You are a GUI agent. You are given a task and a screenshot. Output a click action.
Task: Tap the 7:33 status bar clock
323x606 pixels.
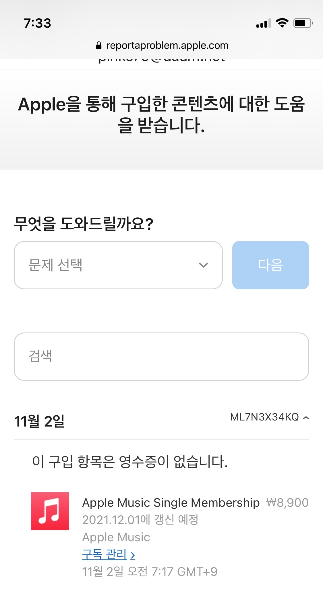37,23
